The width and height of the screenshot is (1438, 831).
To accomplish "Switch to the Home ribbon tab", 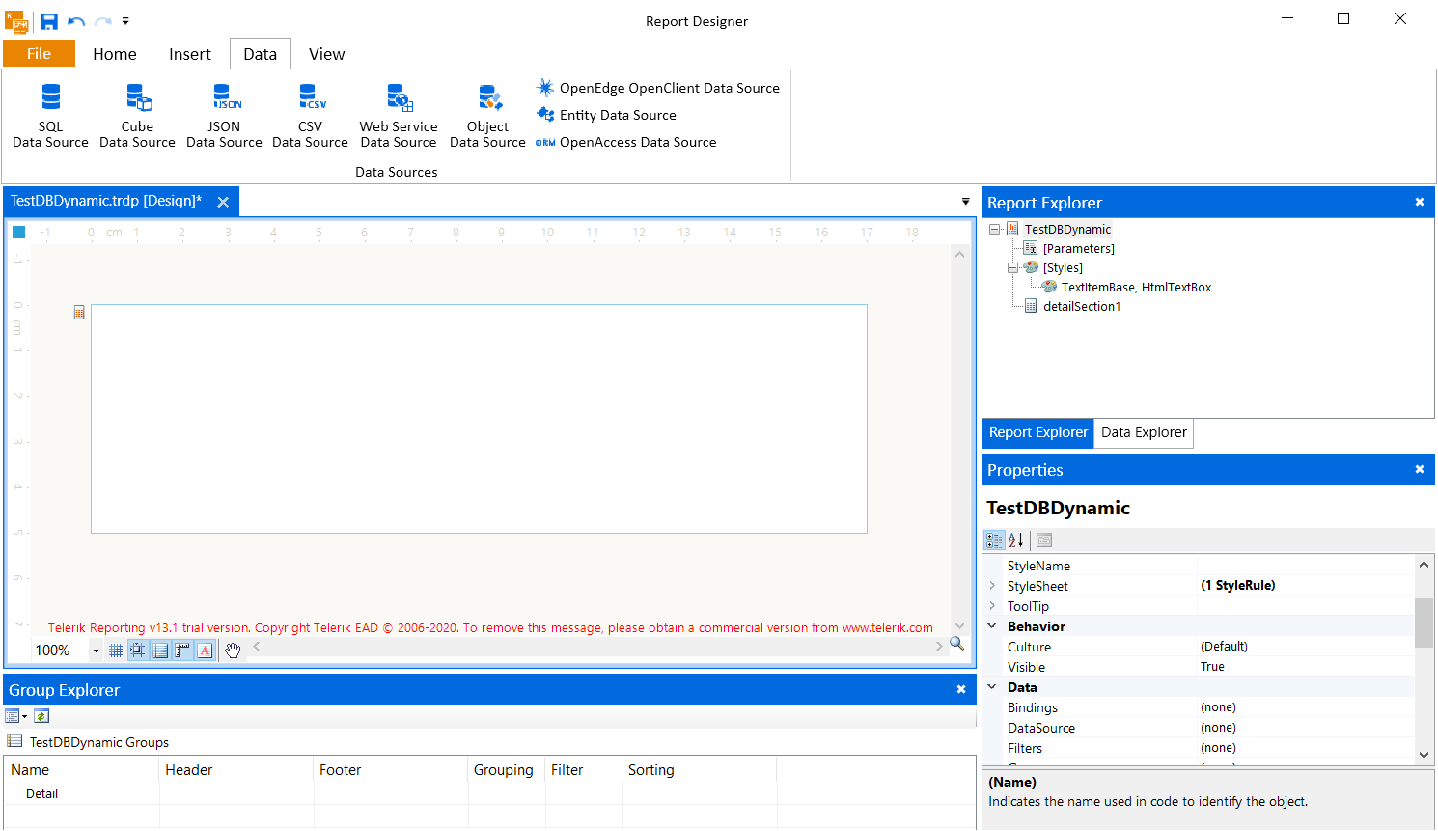I will tap(115, 54).
